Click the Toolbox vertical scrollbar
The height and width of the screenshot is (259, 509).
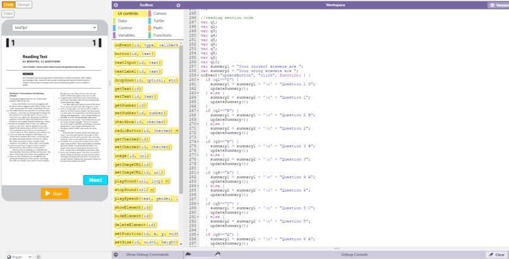pyautogui.click(x=181, y=120)
